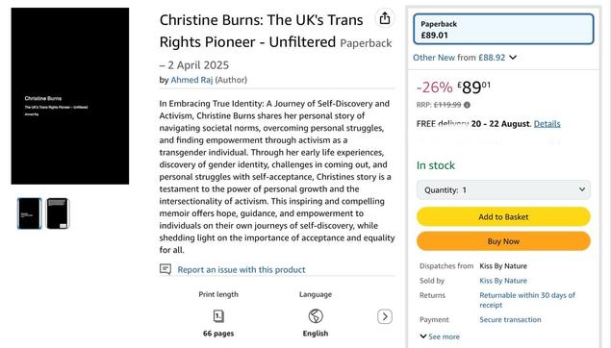Click the Buy Now button
This screenshot has height=348, width=611.
[503, 241]
